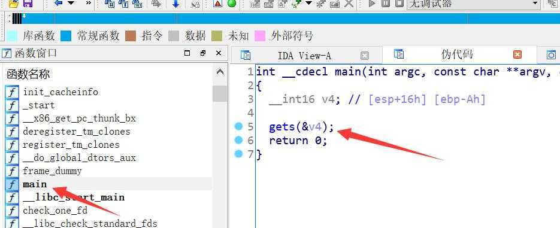Image resolution: width=560 pixels, height=228 pixels.
Task: Open the back arrow history dropdown
Action: point(71,4)
